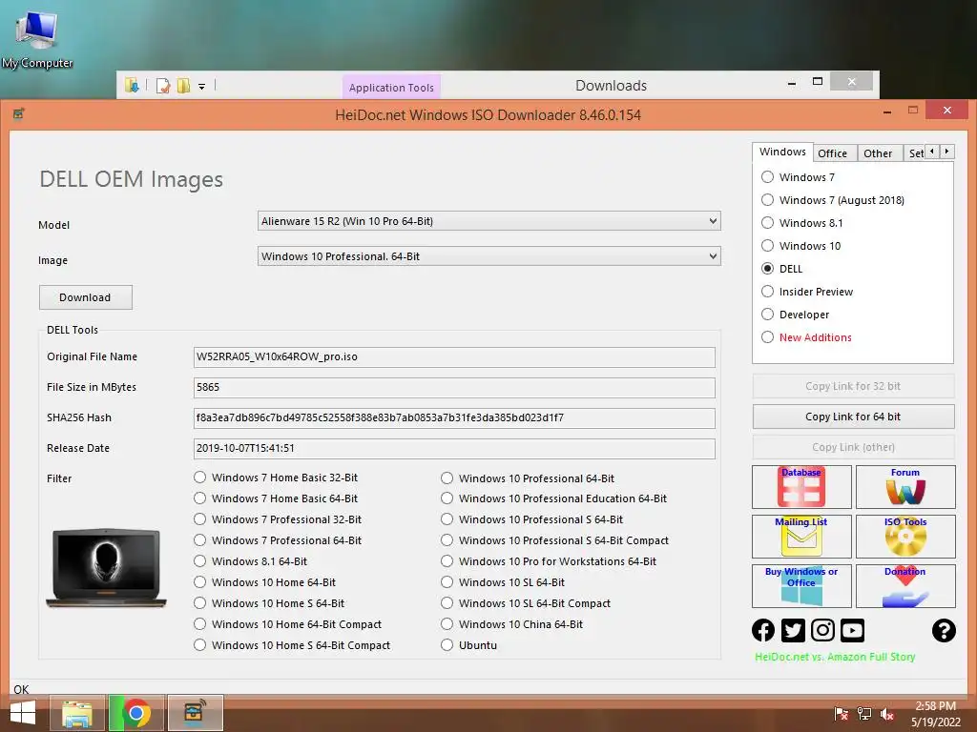Click the network tray icon

tap(864, 714)
